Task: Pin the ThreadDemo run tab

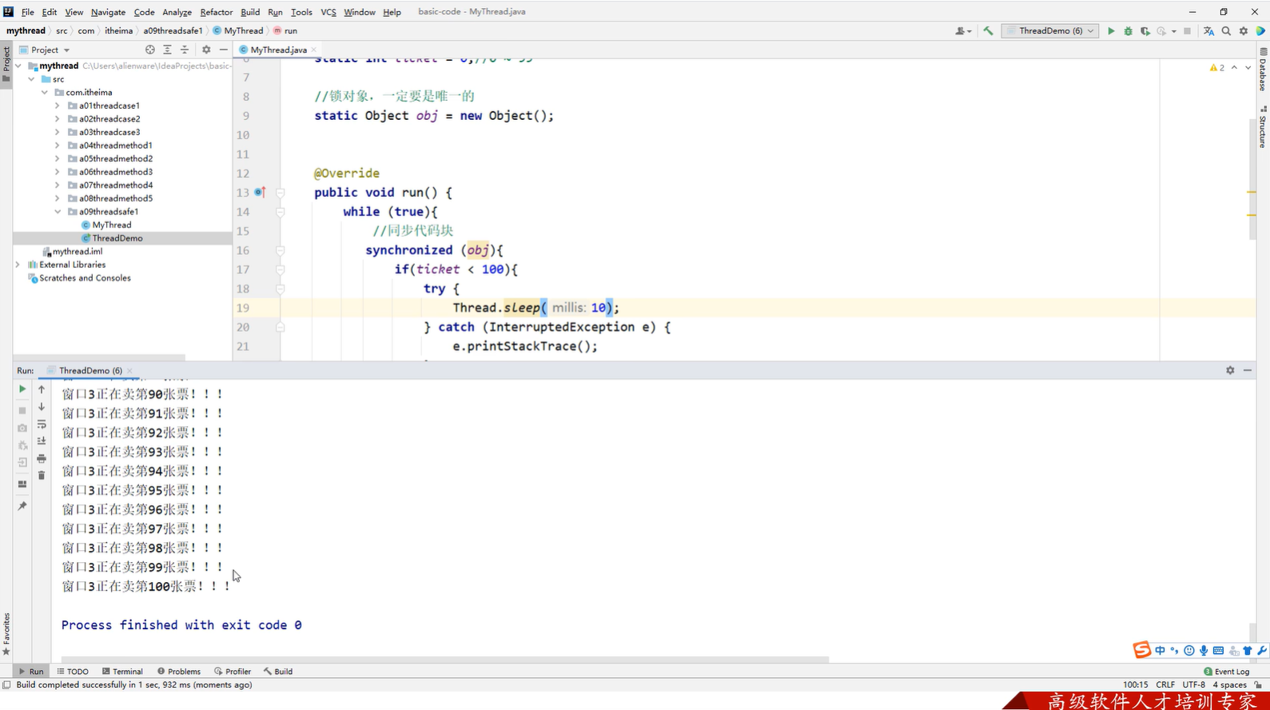Action: click(22, 506)
